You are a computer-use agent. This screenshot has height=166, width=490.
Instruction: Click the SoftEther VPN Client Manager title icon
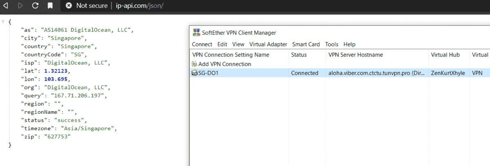[197, 33]
